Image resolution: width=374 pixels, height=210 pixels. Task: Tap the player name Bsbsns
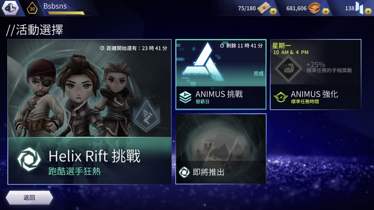(x=55, y=6)
